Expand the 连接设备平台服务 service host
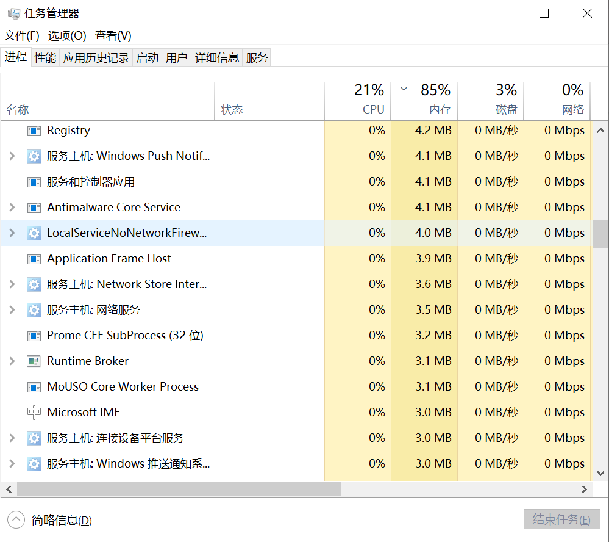This screenshot has width=609, height=542. (x=12, y=439)
